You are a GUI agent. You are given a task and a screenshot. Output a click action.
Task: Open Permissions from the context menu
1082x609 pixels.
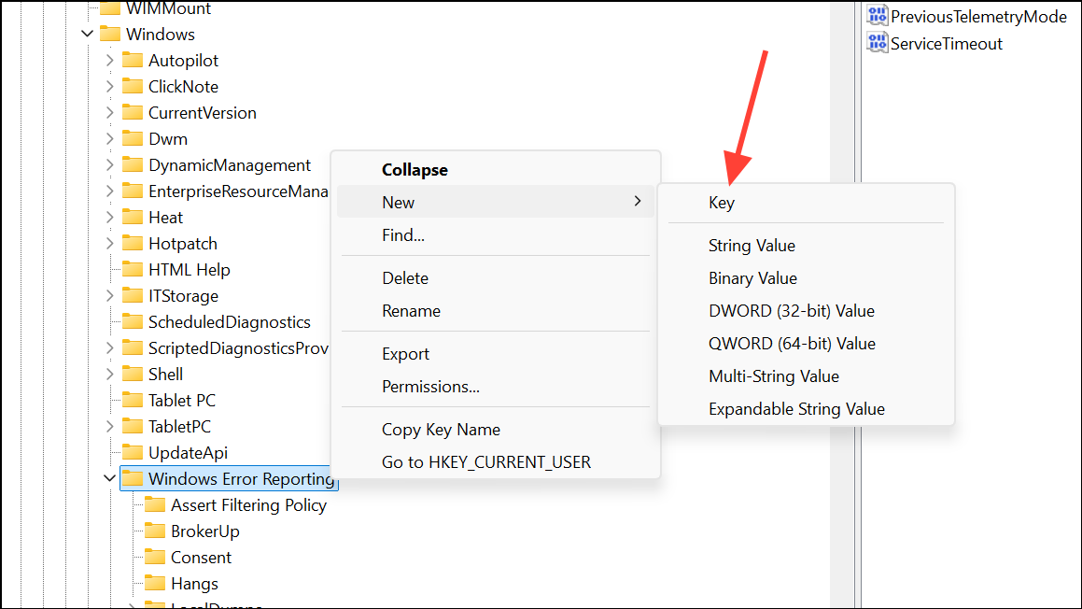coord(430,387)
